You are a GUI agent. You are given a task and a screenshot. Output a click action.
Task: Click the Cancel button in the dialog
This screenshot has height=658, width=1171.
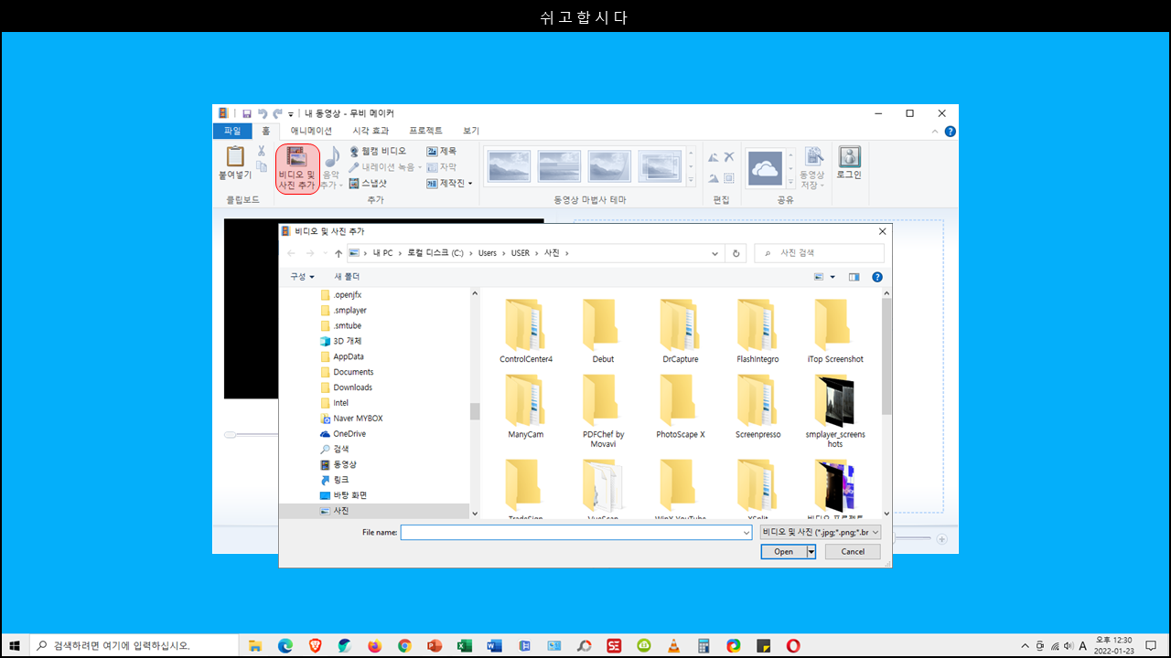[853, 552]
